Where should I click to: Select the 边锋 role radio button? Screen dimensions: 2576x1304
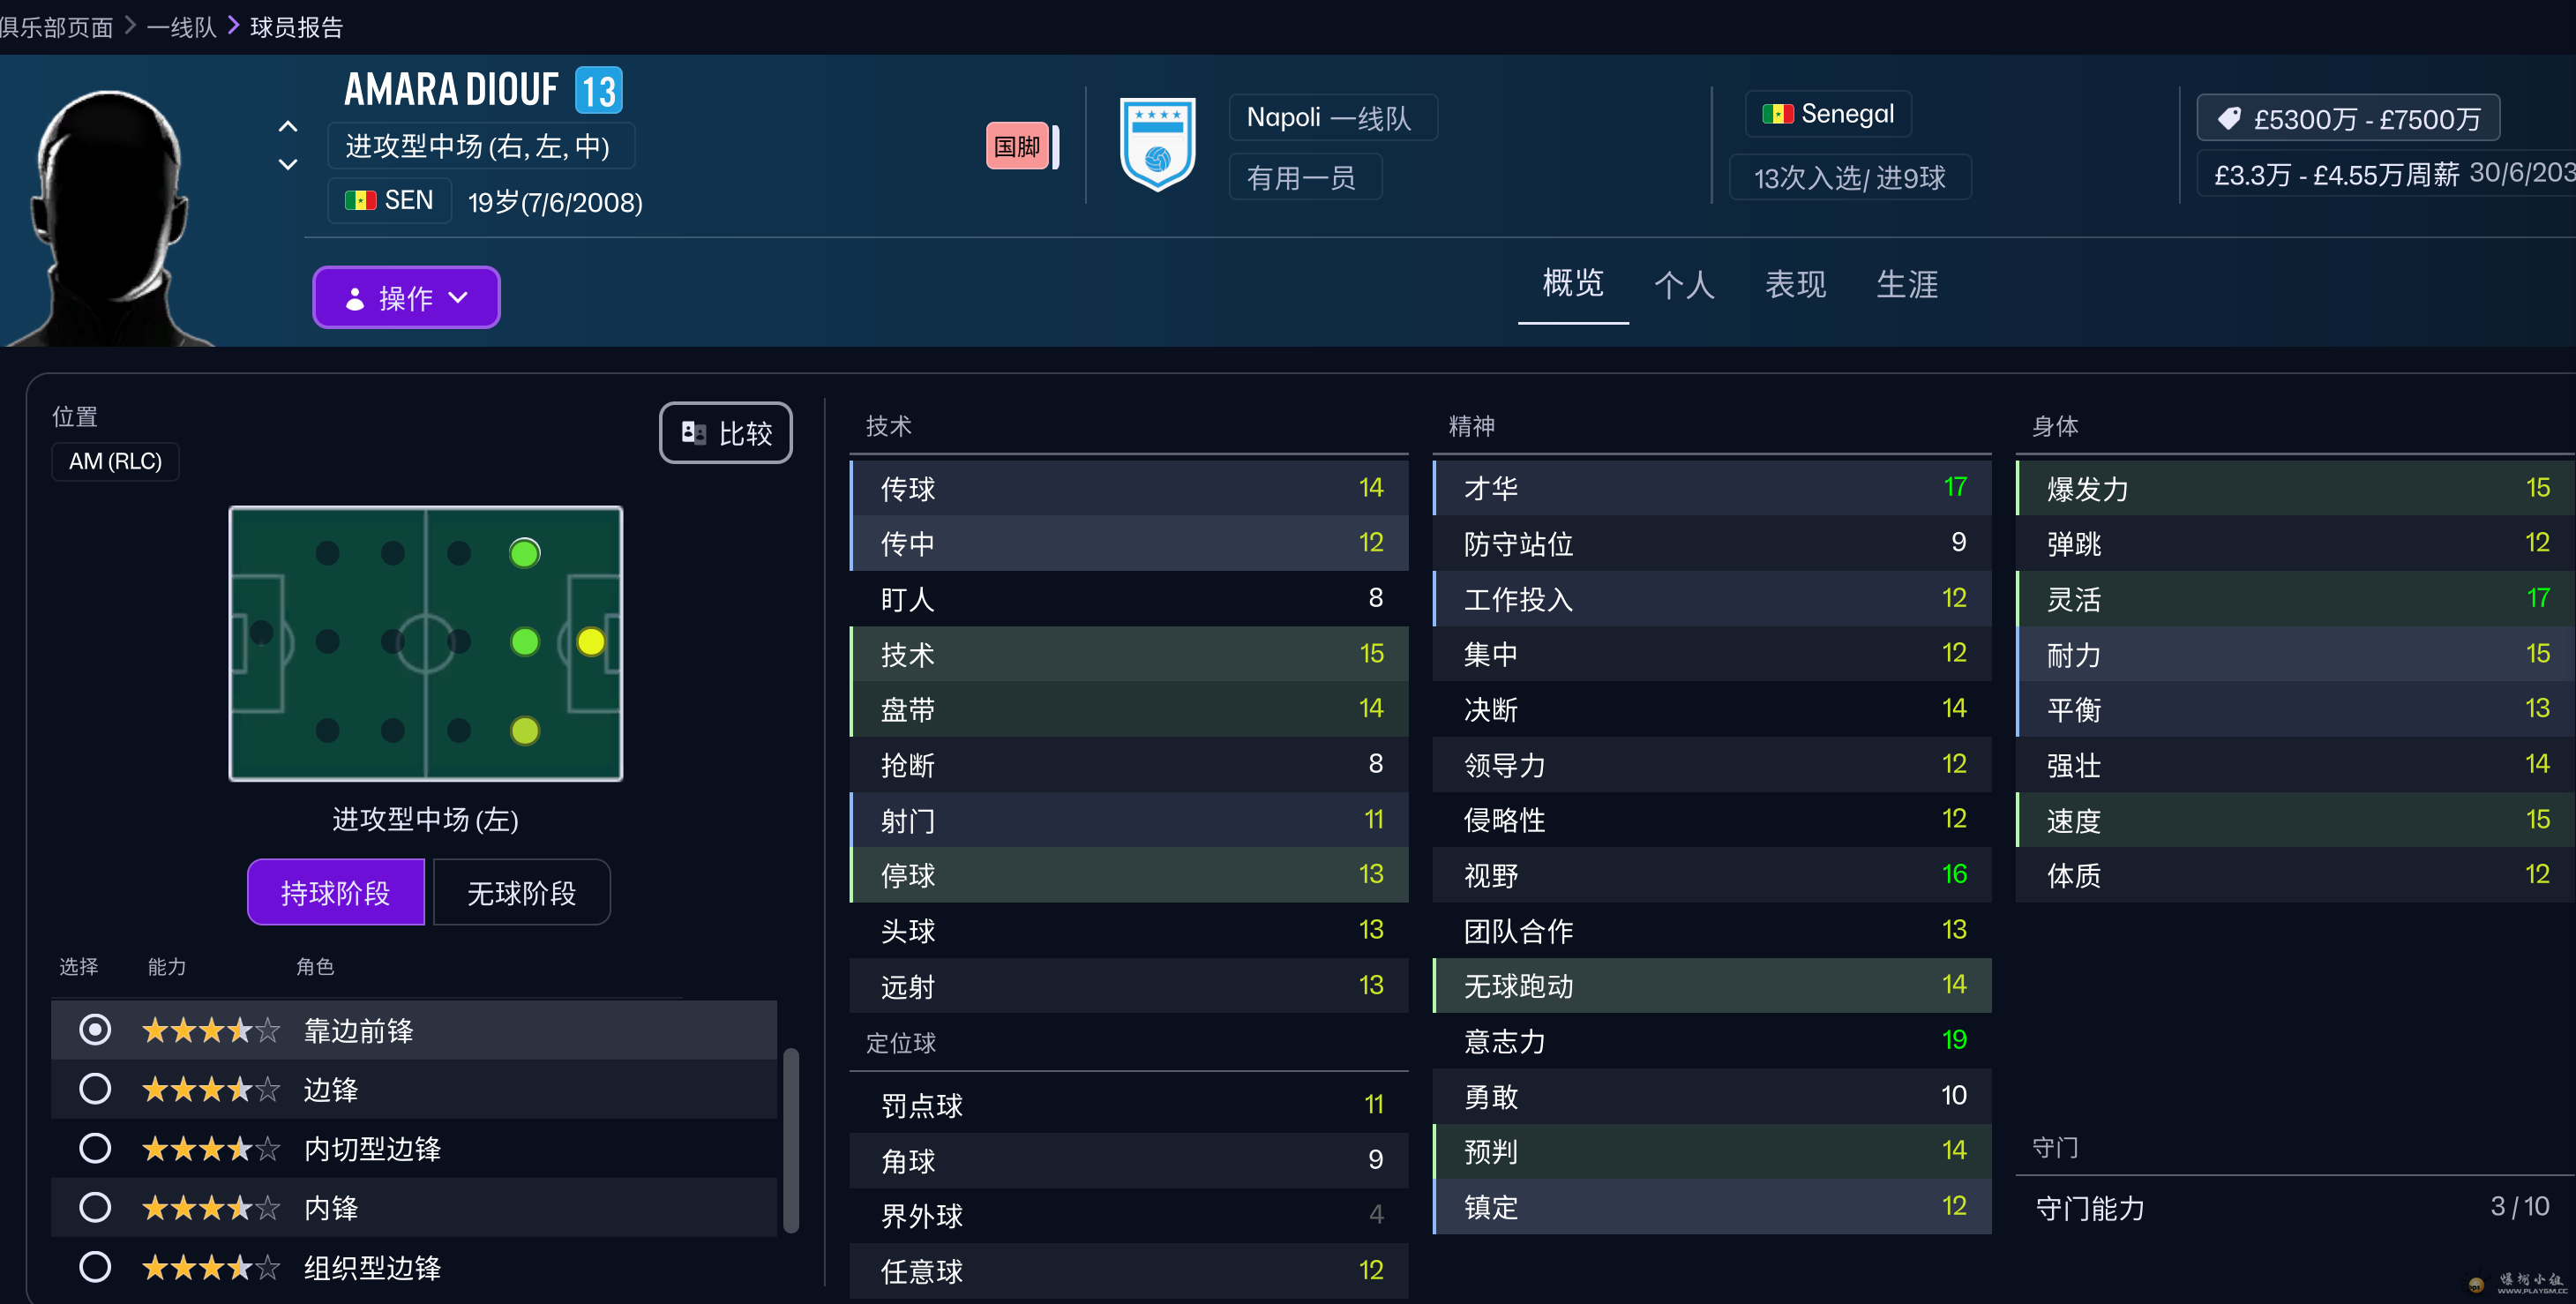point(95,1089)
